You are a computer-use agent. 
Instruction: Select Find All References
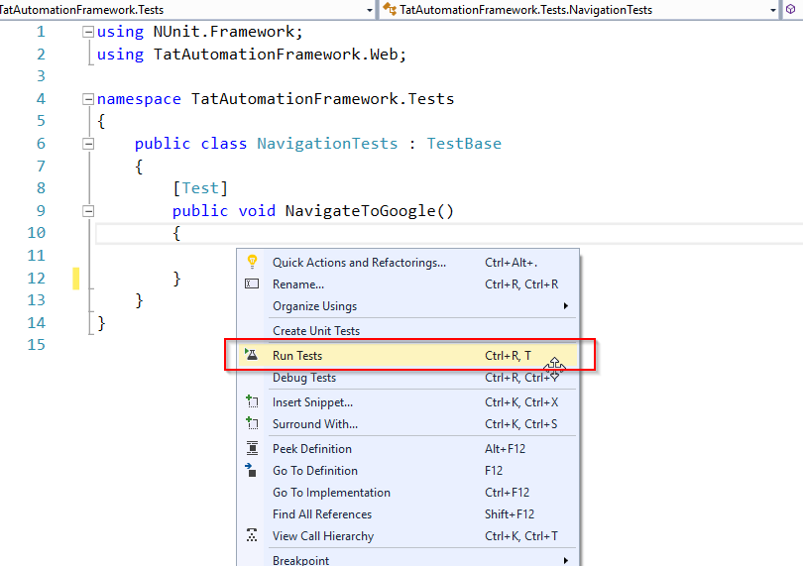point(322,513)
